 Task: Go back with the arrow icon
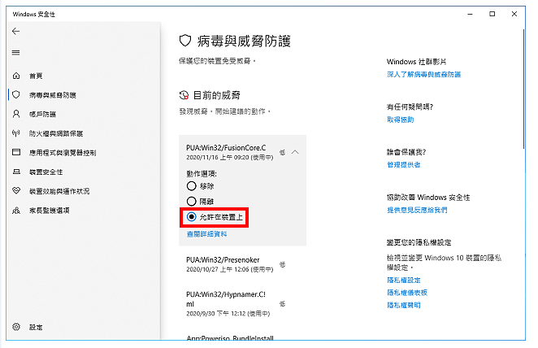(x=15, y=31)
